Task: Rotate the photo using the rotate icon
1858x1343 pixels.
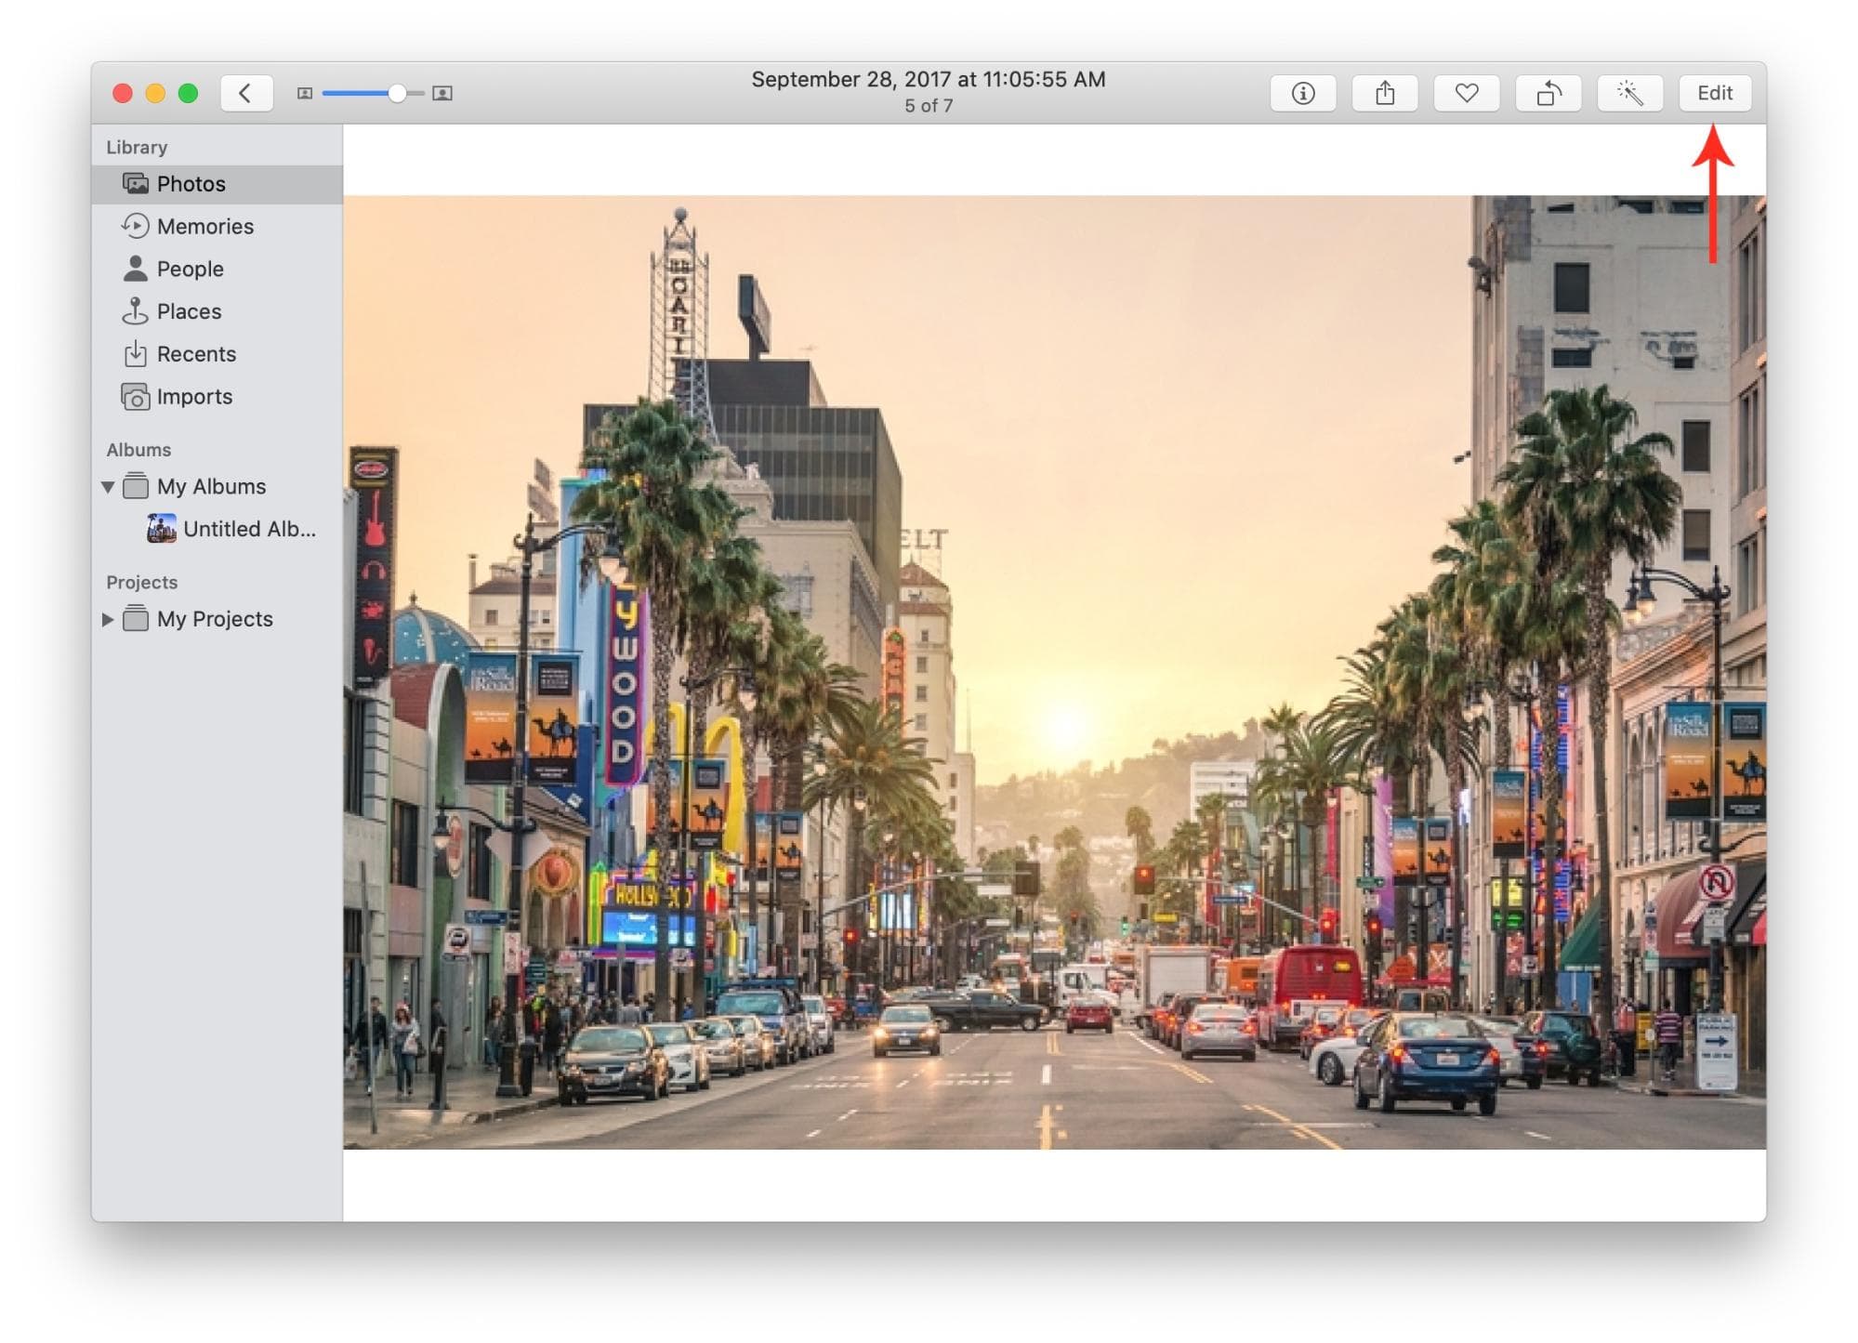Action: pyautogui.click(x=1548, y=93)
